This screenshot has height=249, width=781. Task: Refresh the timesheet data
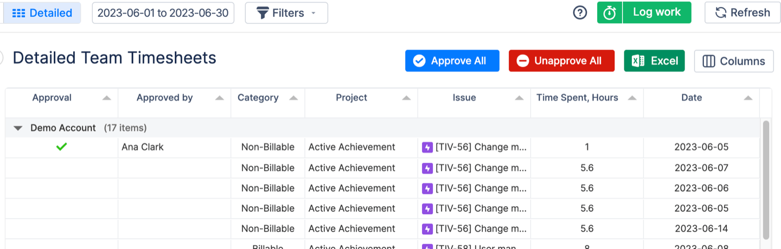[x=741, y=13]
